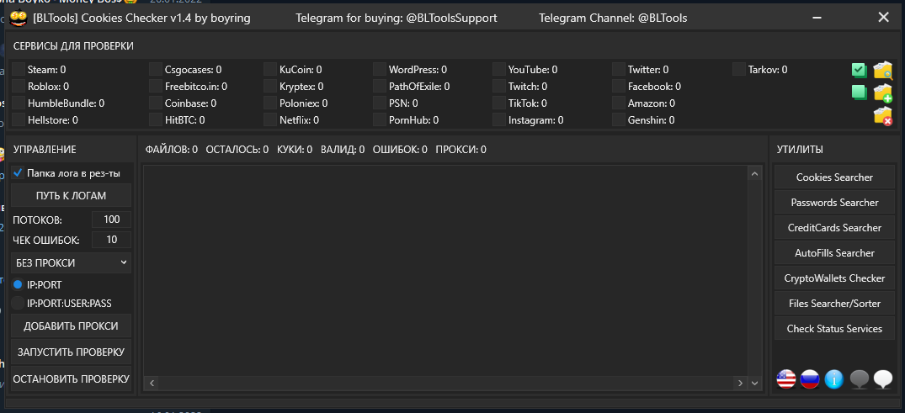905x413 pixels.
Task: Enable the Twitch checkbox
Action: tap(499, 87)
